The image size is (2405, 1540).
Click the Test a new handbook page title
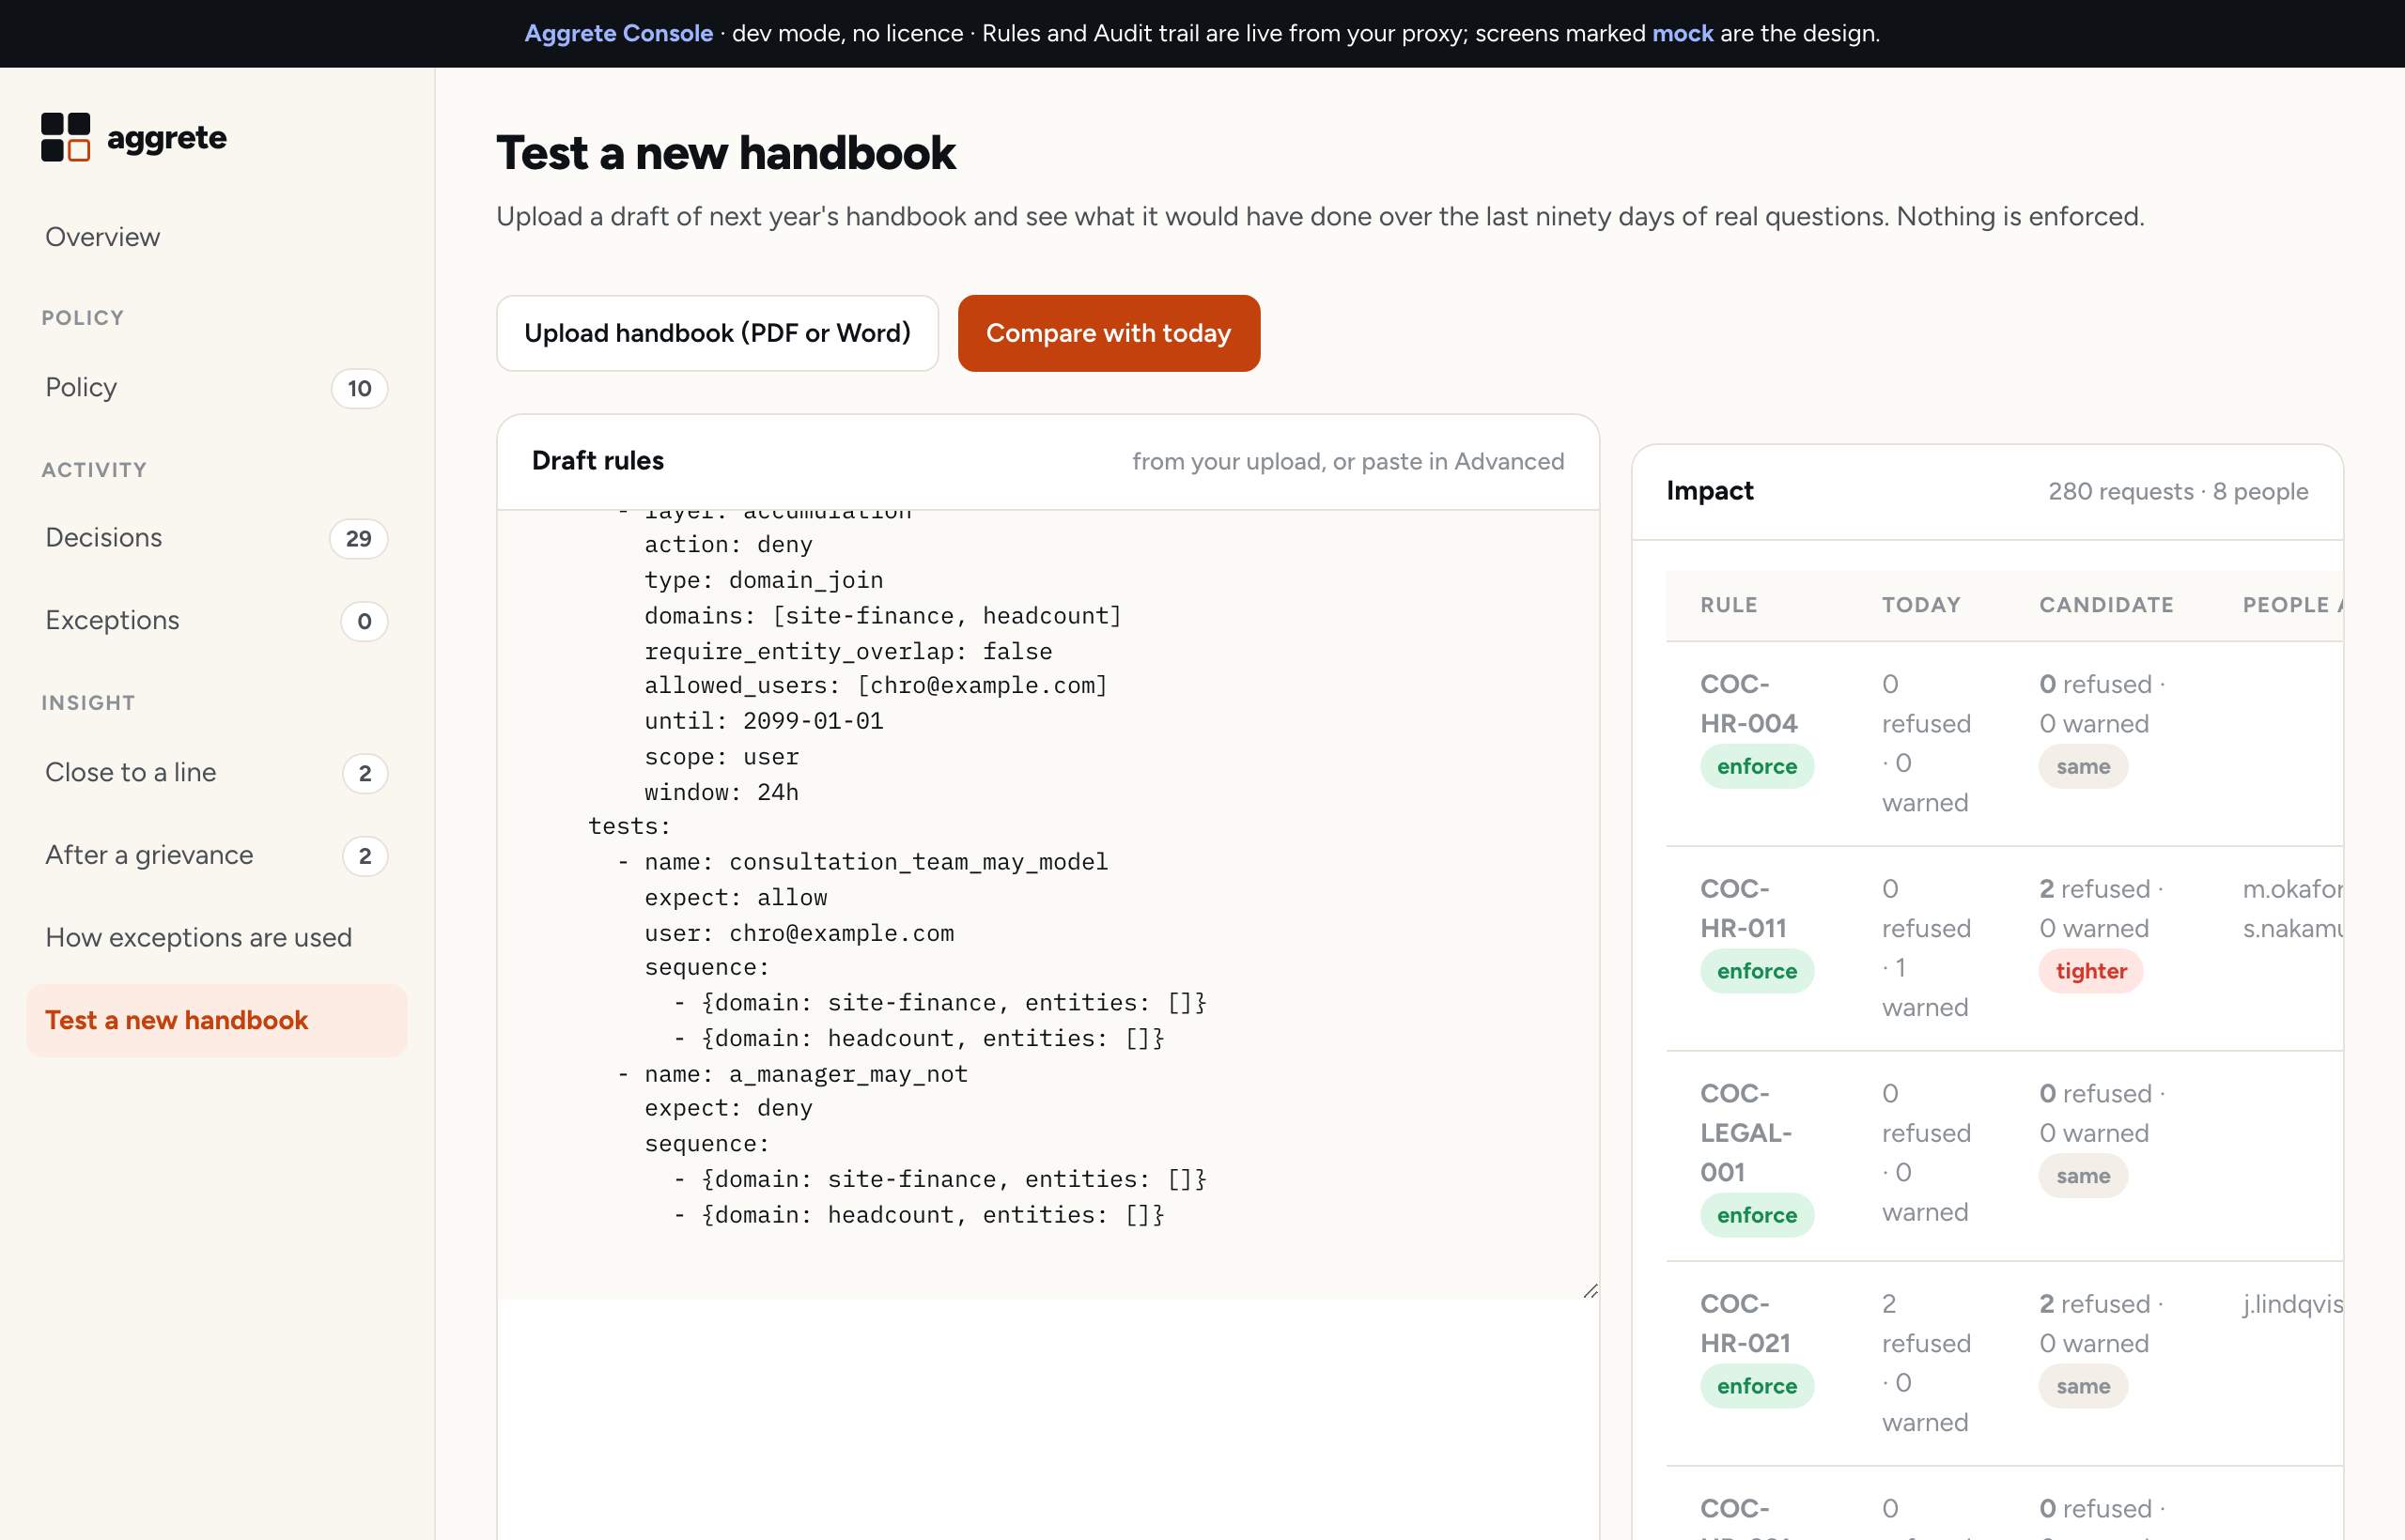click(x=725, y=153)
